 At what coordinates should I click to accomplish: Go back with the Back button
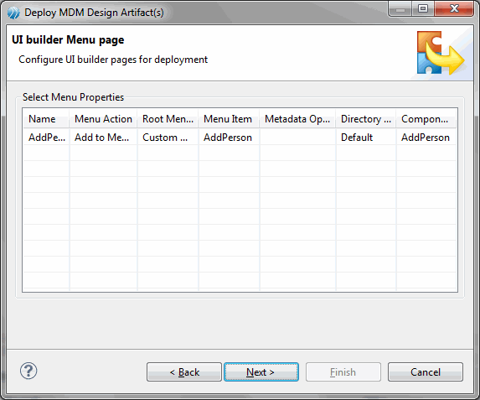click(x=184, y=372)
